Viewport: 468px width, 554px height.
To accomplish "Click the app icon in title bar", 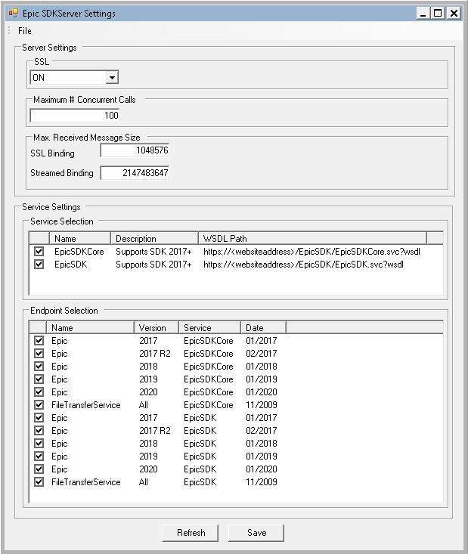I will point(14,14).
